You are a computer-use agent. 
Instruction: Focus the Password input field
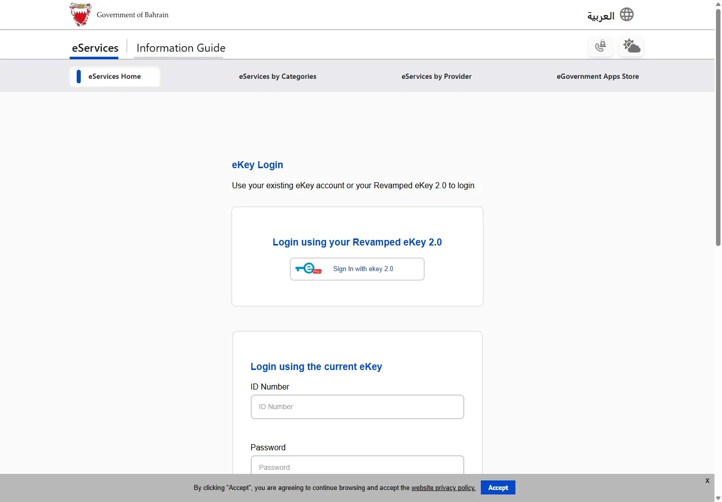(357, 465)
